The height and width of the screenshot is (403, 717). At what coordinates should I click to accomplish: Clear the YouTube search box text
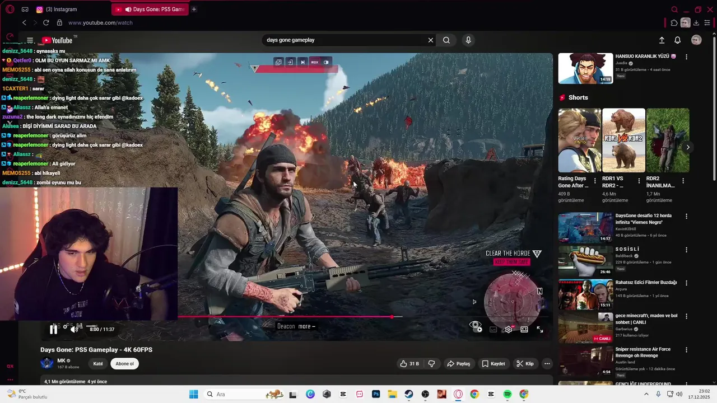[x=431, y=40]
